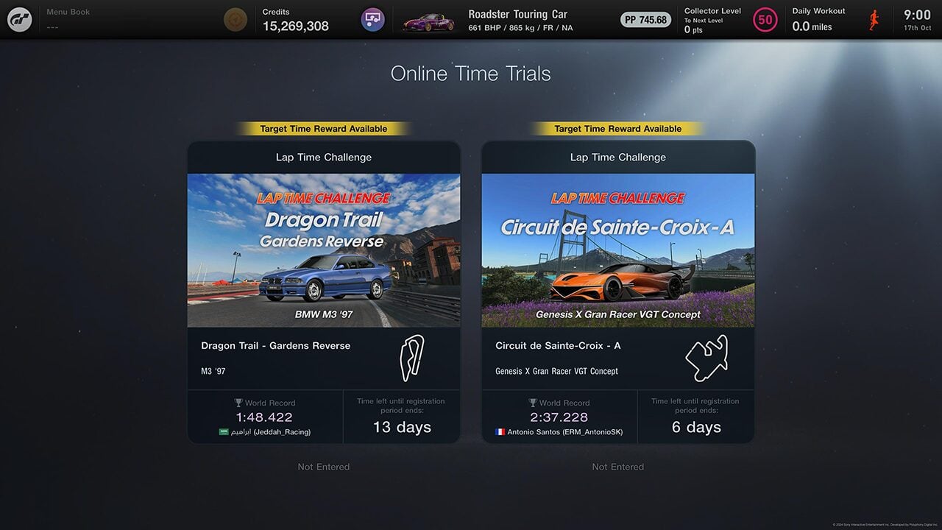The width and height of the screenshot is (942, 530).
Task: Select the left Lap Time Challenge header
Action: pos(324,157)
